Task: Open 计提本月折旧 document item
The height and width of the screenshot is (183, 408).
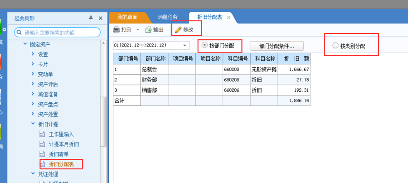Action: [x=64, y=145]
